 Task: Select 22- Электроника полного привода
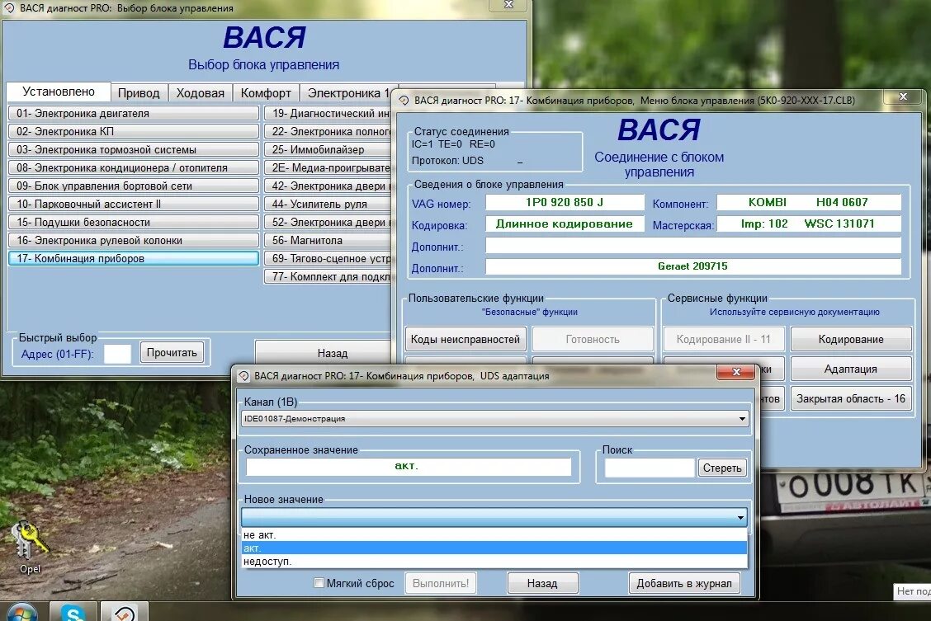pyautogui.click(x=328, y=131)
